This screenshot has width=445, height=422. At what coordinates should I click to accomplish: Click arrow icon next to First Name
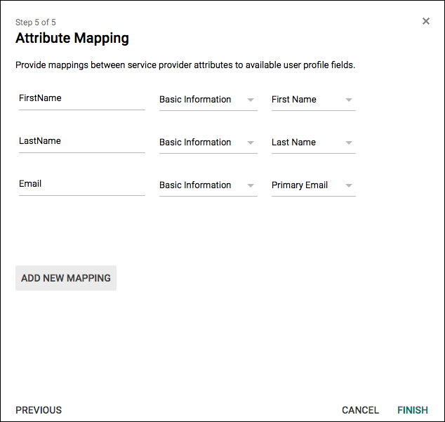[x=349, y=100]
